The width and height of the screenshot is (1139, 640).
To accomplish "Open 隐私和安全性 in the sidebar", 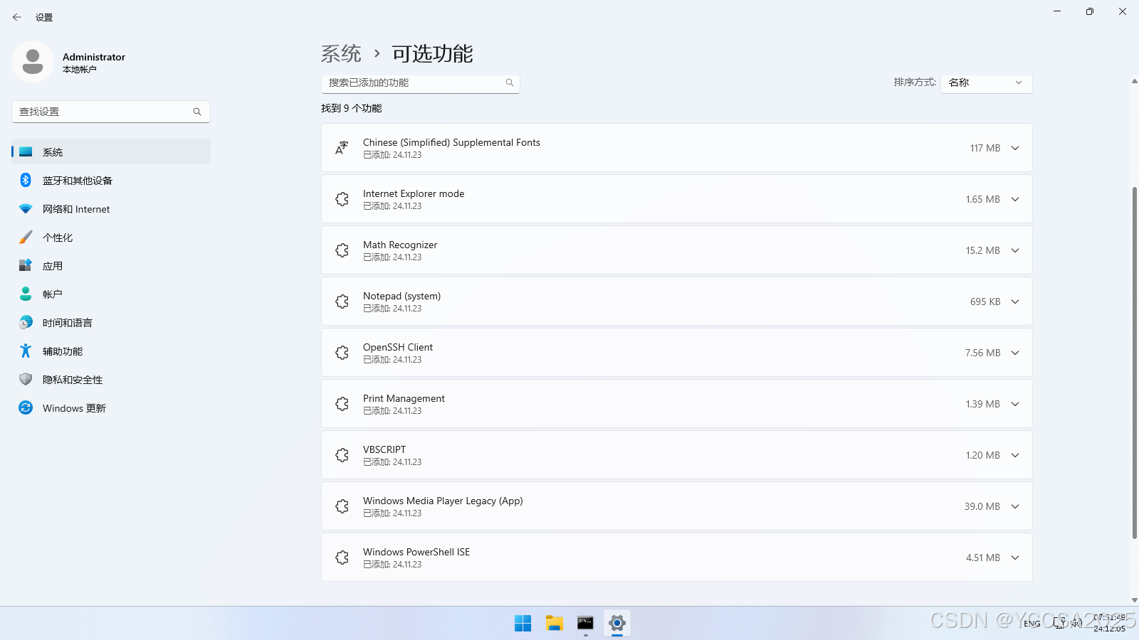I will tap(111, 379).
